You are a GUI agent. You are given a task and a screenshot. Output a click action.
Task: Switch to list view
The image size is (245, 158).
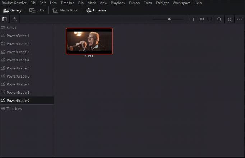(x=209, y=19)
